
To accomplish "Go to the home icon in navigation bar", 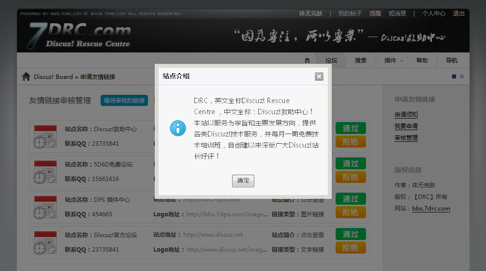I will click(x=307, y=60).
